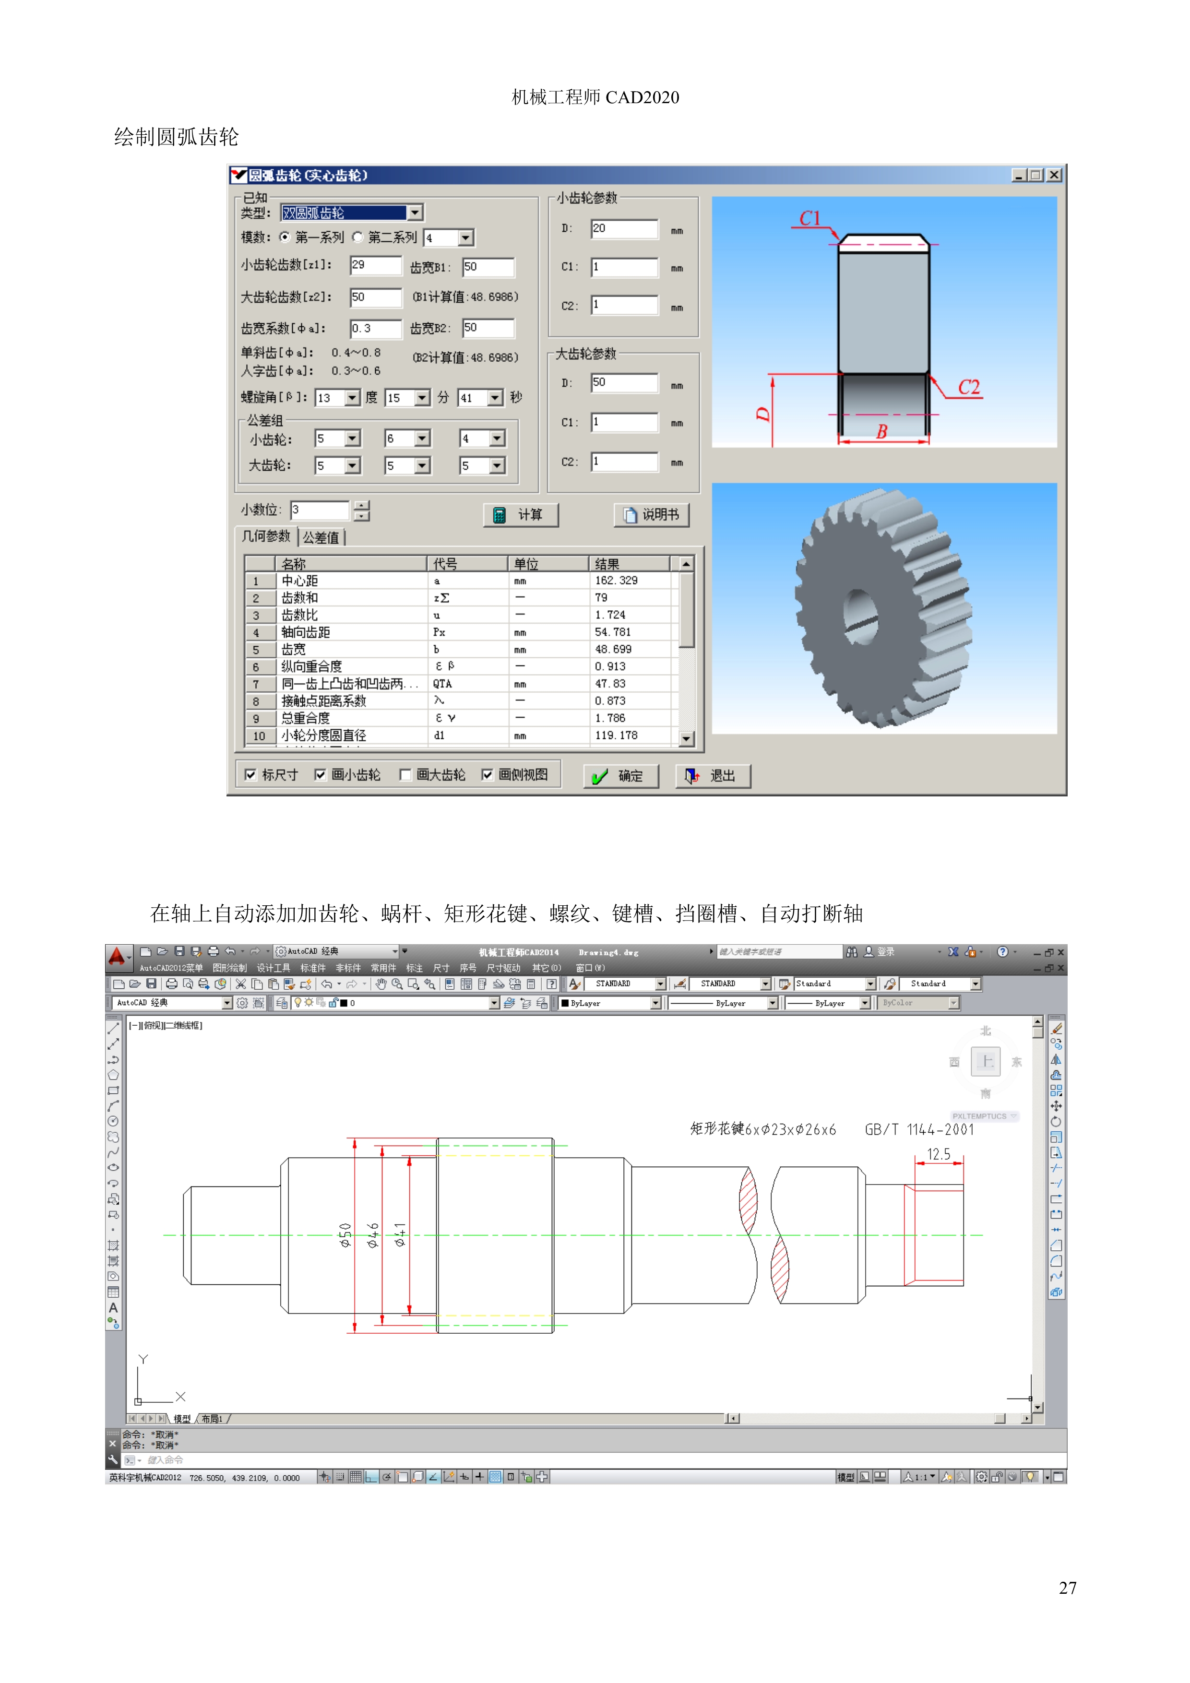Open the ByLayer color swatch dropdown
Screen dimensions: 1190x1683
(x=655, y=1003)
